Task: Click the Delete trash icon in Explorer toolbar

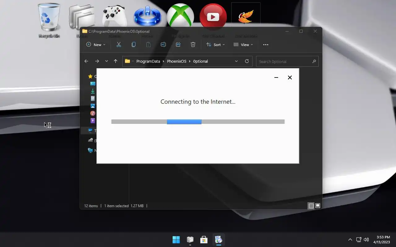Action: (x=193, y=44)
